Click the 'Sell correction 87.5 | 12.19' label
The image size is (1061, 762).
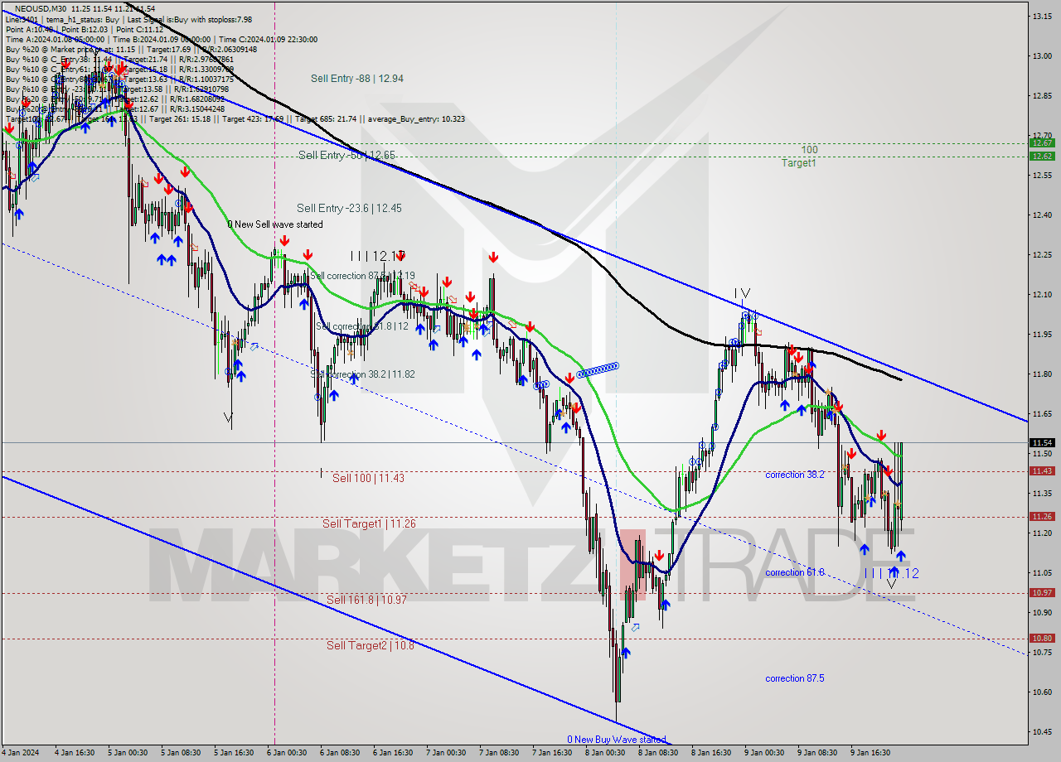click(362, 276)
